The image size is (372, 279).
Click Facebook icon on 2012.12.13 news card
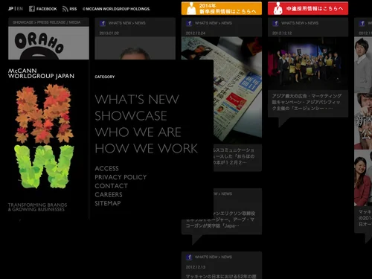coord(189,257)
